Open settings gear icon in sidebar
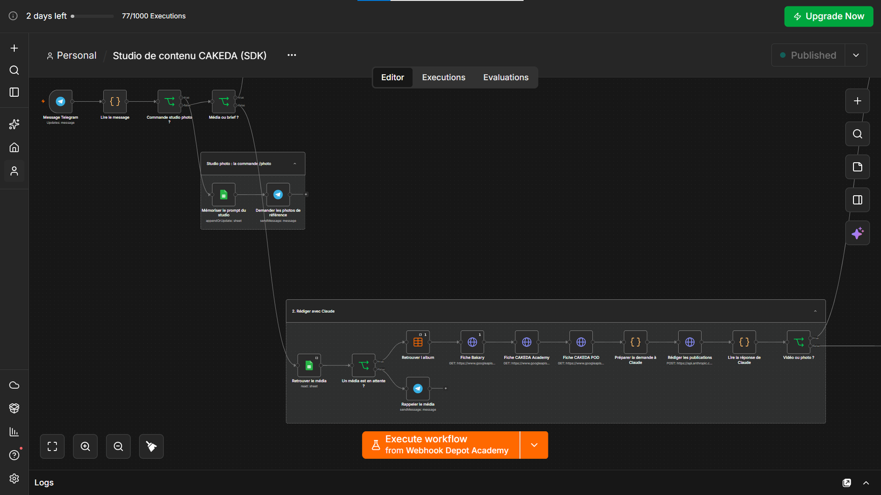Screen dimensions: 881x495 pos(14,479)
